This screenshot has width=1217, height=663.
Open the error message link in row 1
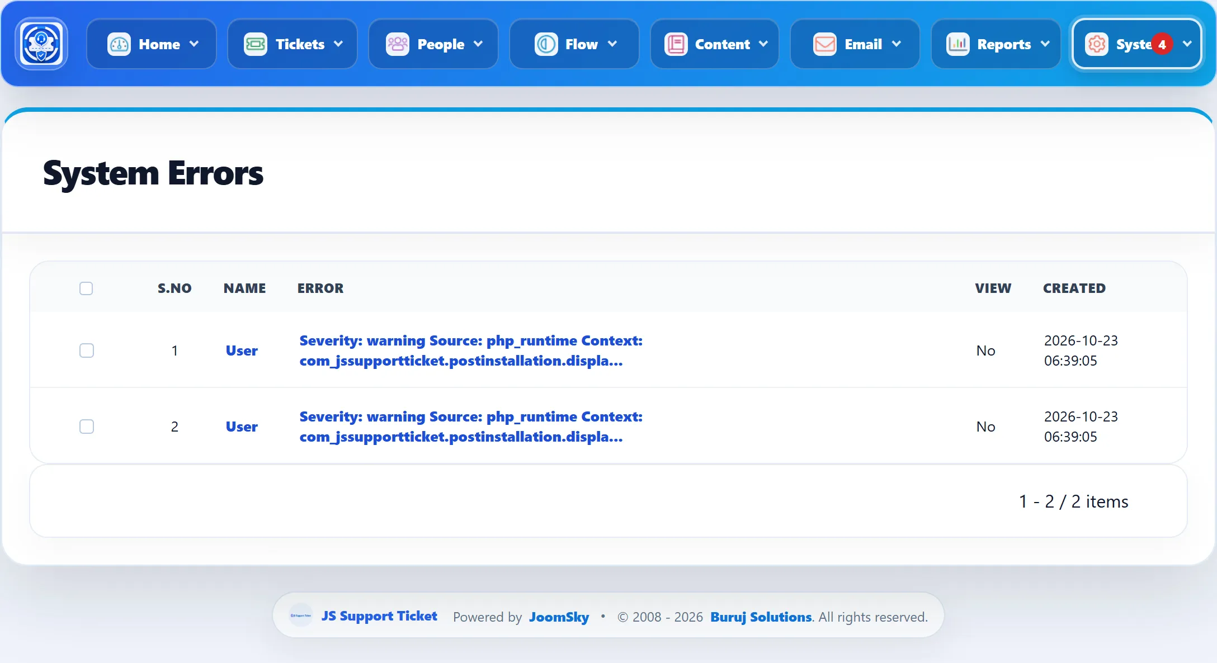point(471,351)
